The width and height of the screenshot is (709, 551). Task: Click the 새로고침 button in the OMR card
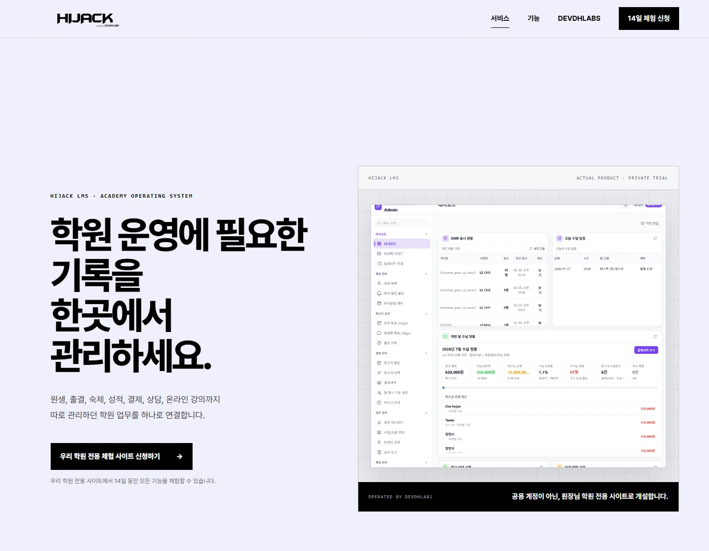point(537,249)
